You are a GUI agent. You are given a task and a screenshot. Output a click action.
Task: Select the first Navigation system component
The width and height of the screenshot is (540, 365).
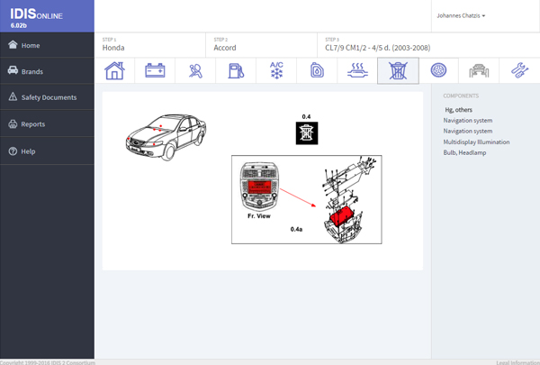pyautogui.click(x=468, y=121)
